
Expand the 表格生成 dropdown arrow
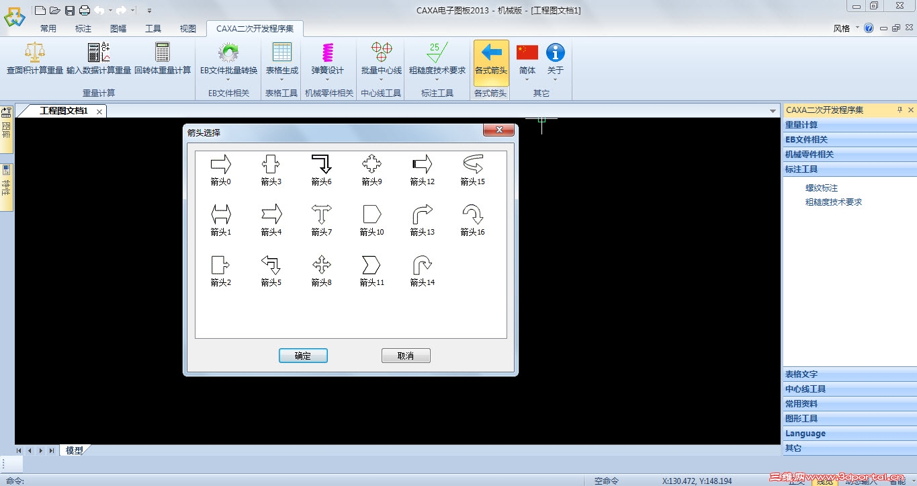[x=281, y=80]
